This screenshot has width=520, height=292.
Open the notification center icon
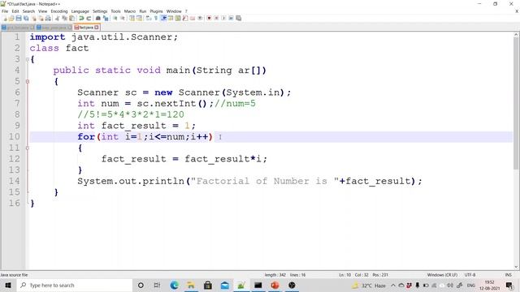pos(509,286)
